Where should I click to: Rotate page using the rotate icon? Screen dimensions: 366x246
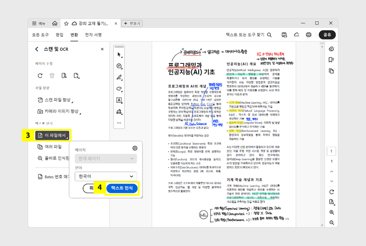click(40, 76)
